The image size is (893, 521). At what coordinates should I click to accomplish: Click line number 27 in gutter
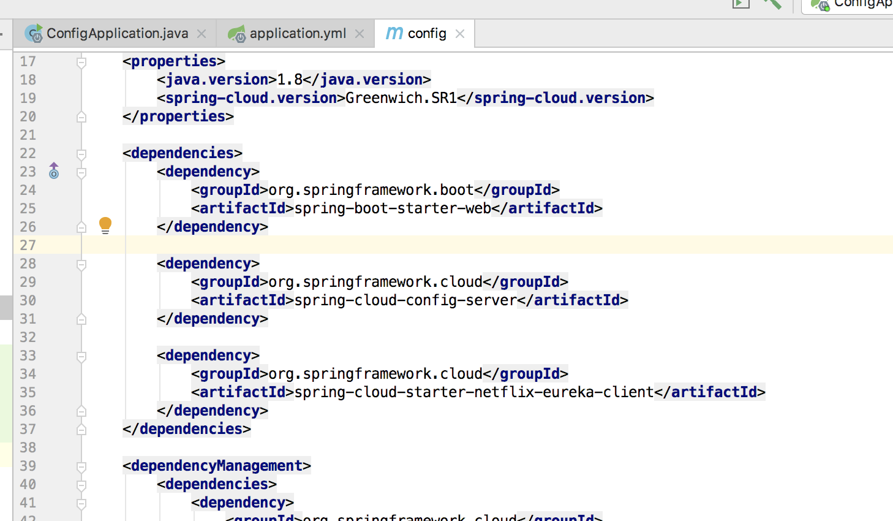coord(28,245)
